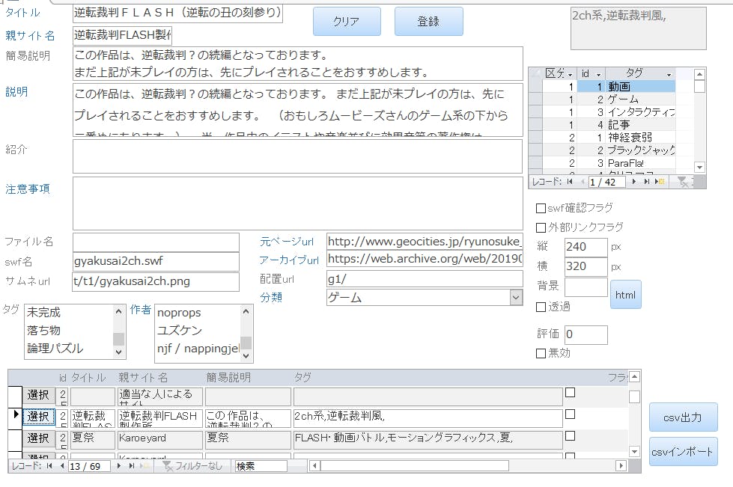Go to first record in tag table
The height and width of the screenshot is (487, 733).
tap(570, 182)
